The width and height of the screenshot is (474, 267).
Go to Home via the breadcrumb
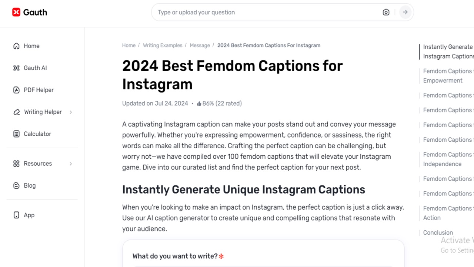tap(128, 45)
